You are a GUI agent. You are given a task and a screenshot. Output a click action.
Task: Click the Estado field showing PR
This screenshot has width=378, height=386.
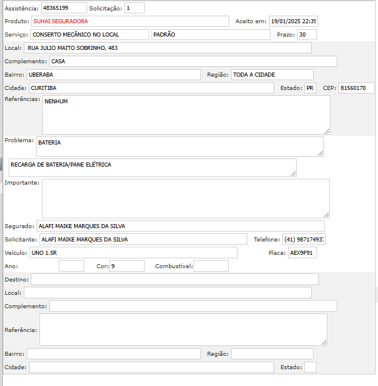point(311,88)
